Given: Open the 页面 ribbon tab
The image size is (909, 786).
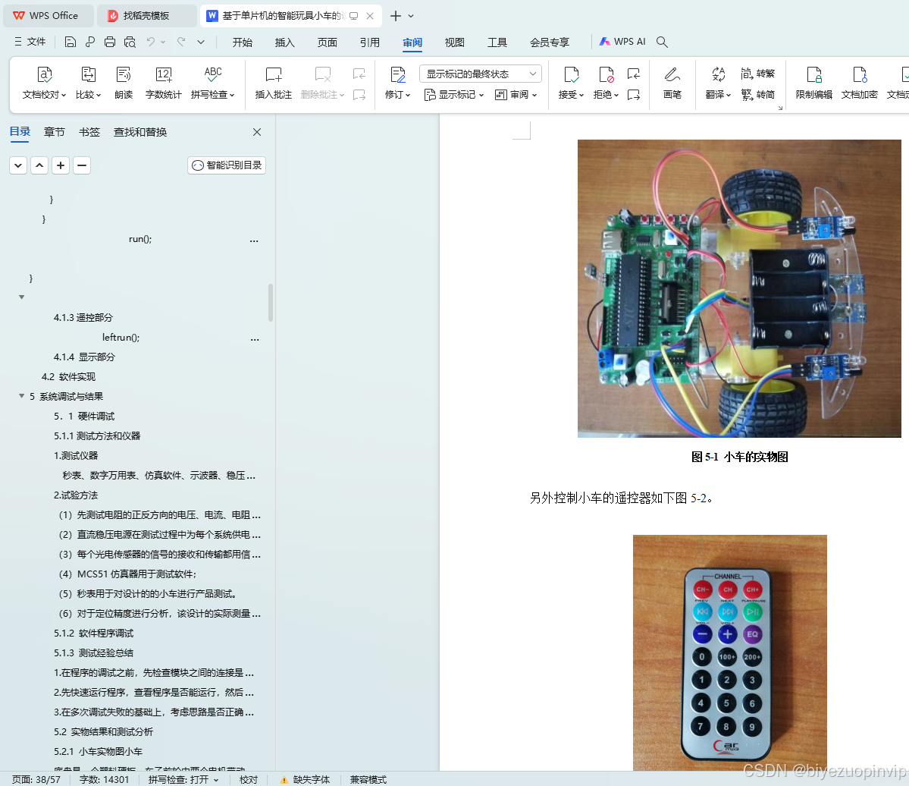Looking at the screenshot, I should [x=328, y=42].
